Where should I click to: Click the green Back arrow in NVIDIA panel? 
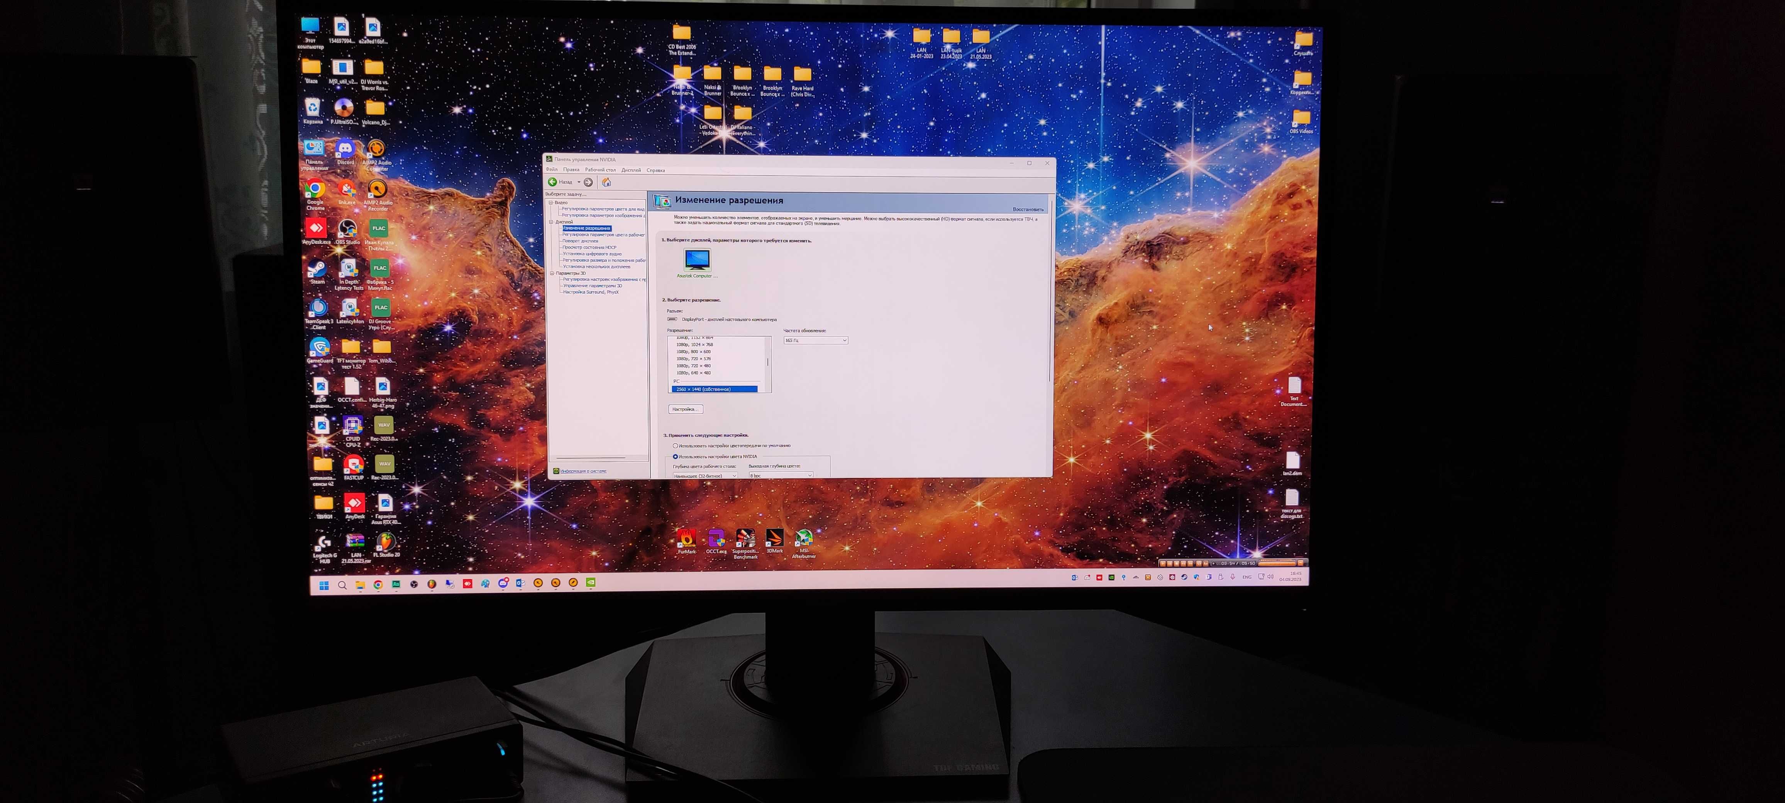552,181
